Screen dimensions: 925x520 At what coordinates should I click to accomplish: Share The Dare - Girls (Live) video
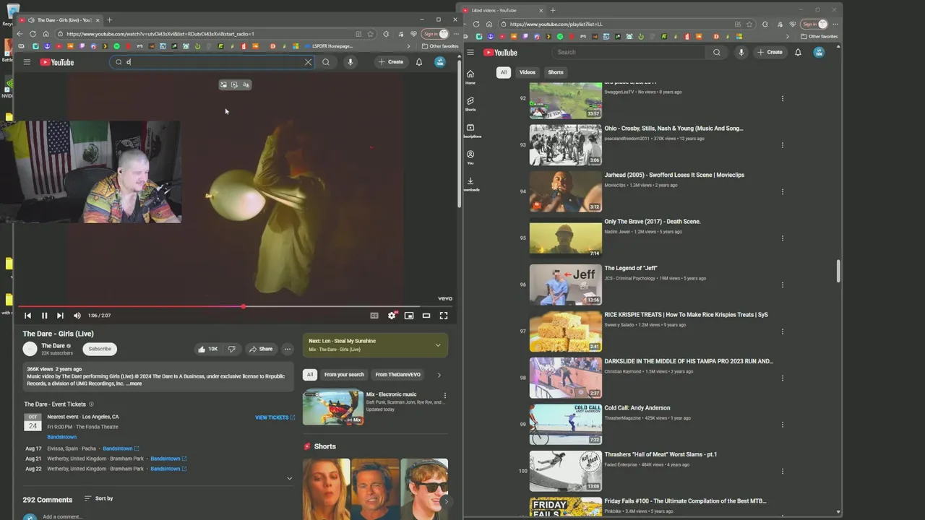click(261, 349)
